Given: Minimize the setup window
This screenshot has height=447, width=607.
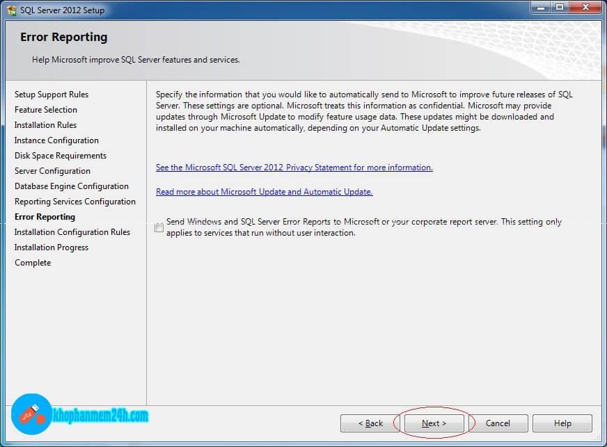Looking at the screenshot, I should 541,8.
